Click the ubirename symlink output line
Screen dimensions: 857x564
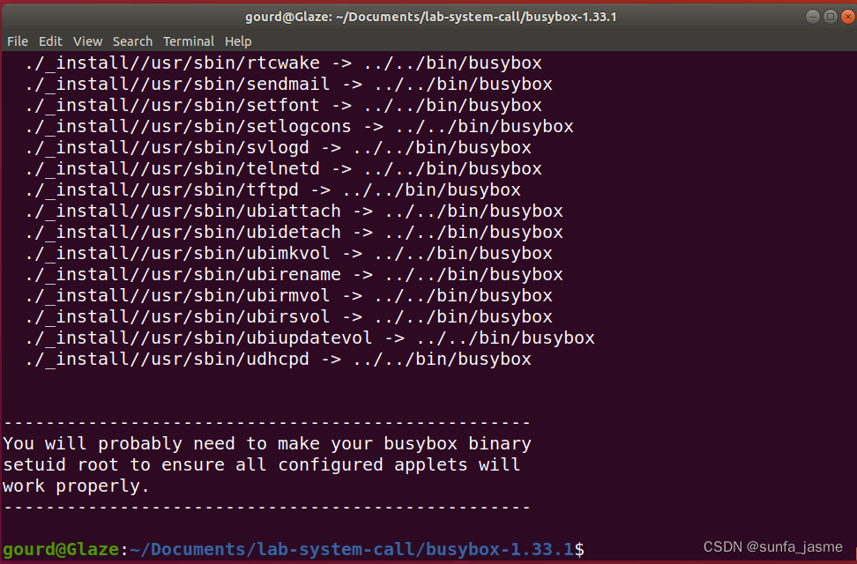pos(294,275)
